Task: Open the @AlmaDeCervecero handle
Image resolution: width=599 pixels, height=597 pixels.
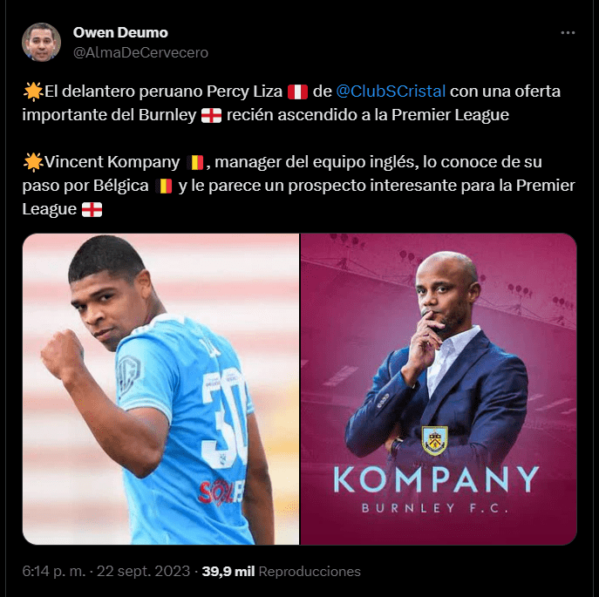Action: (140, 52)
